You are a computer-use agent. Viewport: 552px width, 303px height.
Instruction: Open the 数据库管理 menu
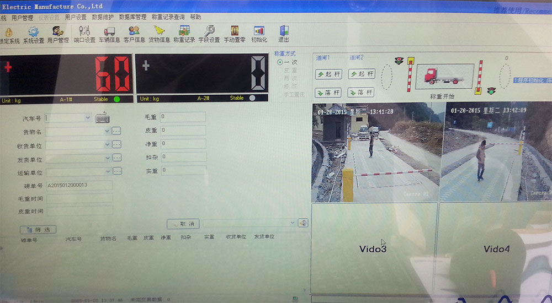point(132,17)
